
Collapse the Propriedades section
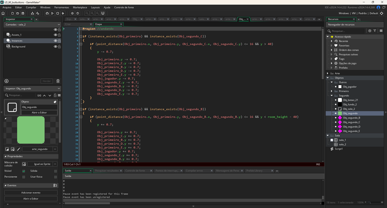[x=5, y=156]
